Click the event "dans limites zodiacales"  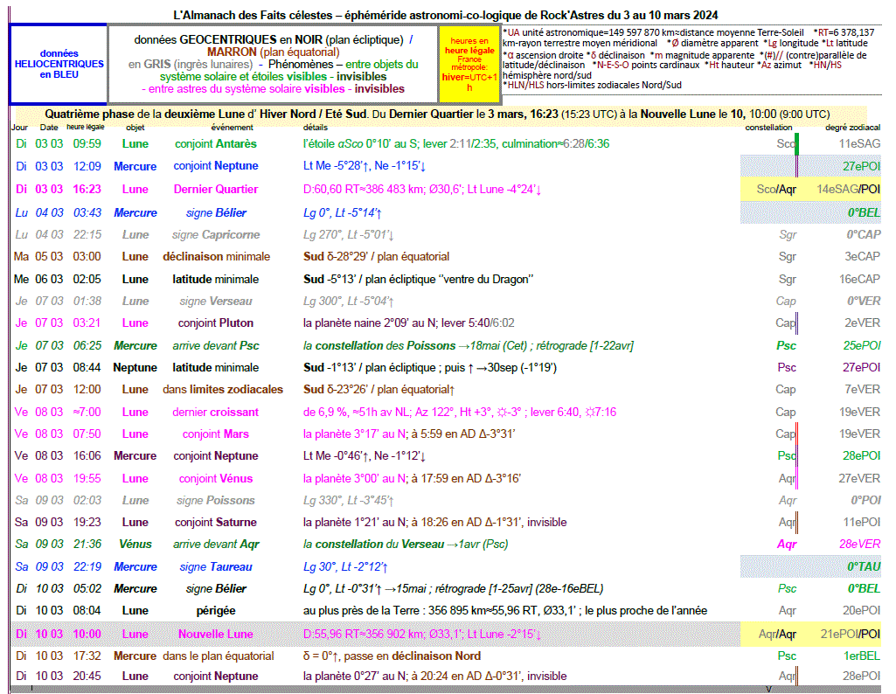[x=222, y=390]
